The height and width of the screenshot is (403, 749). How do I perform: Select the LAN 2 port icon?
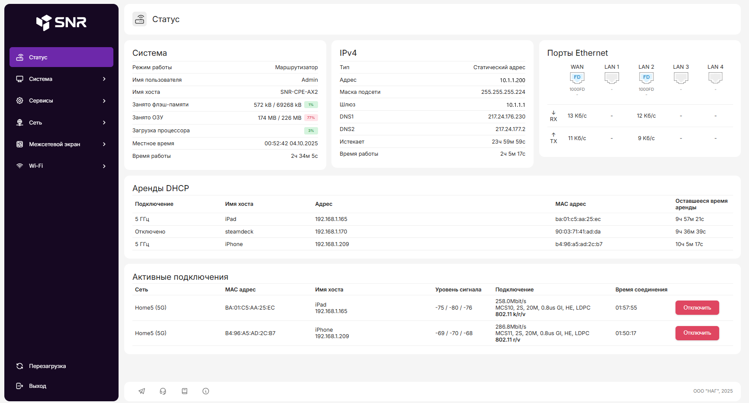point(646,78)
